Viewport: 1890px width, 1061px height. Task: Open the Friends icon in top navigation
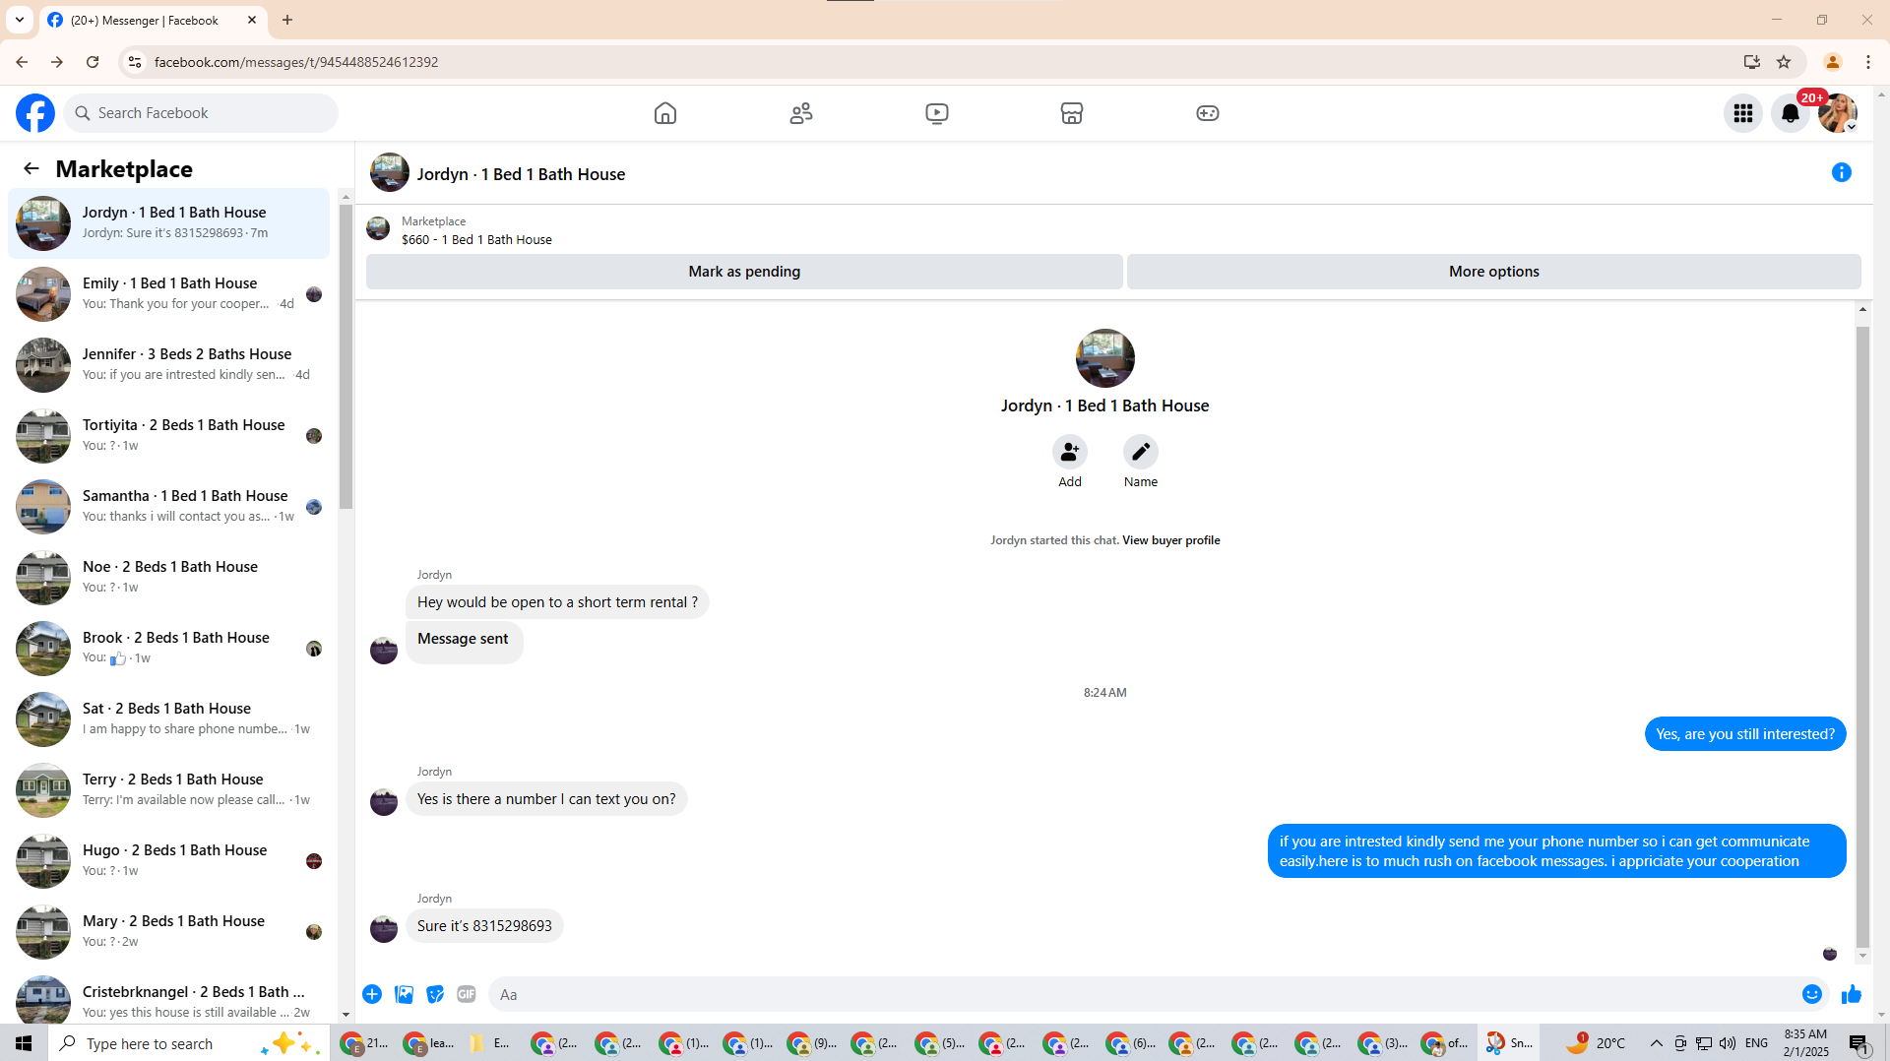pos(801,113)
